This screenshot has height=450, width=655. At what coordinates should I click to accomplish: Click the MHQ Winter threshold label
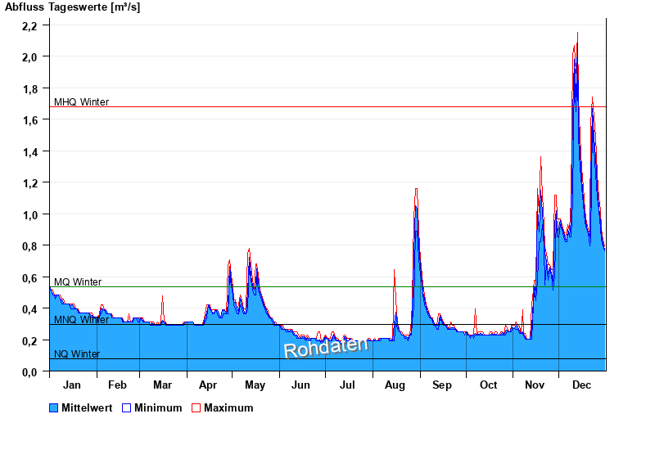click(81, 102)
